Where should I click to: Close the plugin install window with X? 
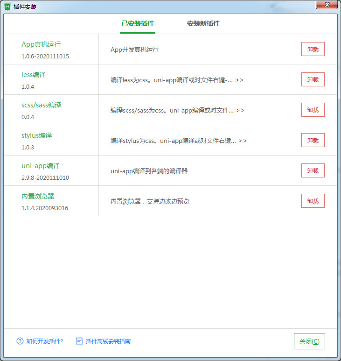[326, 5]
